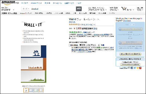This screenshot has height=94, width=146.
Task: Open the すべて search department dropdown
Action: [26, 9]
